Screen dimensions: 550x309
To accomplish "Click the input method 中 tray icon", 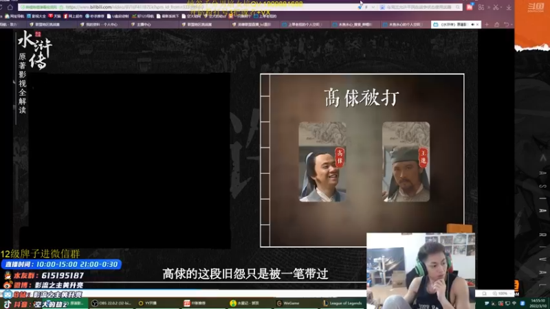I will click(514, 304).
